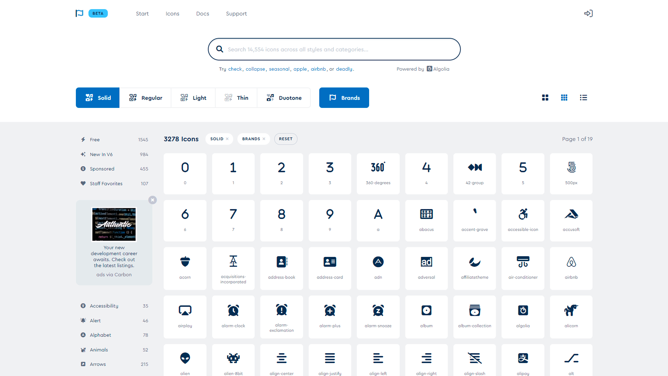Viewport: 668px width, 376px height.
Task: Open the album-collection icon
Action: (475, 317)
